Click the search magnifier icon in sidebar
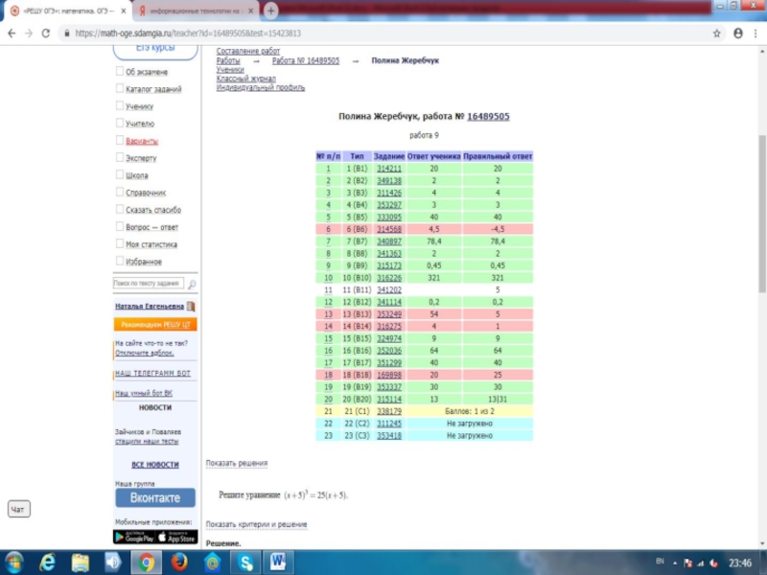767x575 pixels. click(x=192, y=284)
